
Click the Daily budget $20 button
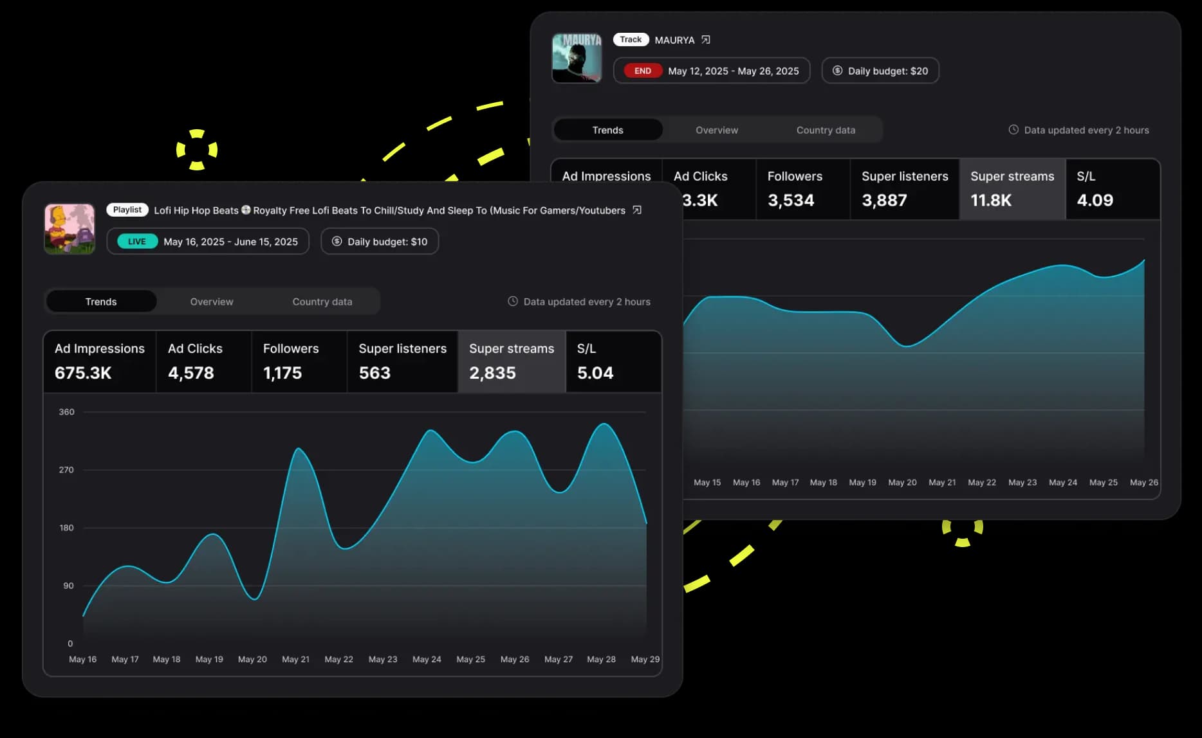[x=880, y=71]
